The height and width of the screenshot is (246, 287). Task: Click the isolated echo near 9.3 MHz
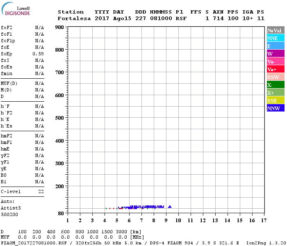[170, 207]
